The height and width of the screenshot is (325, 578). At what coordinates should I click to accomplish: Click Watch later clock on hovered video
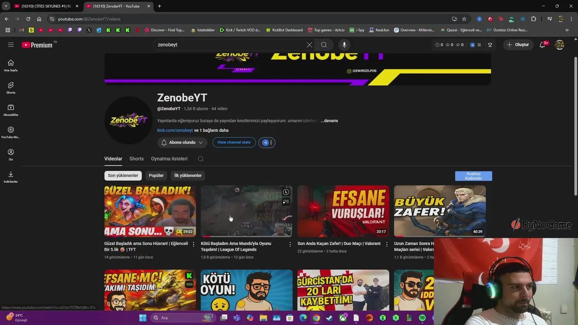[286, 192]
